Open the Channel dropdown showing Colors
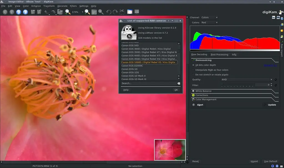 [x=209, y=17]
